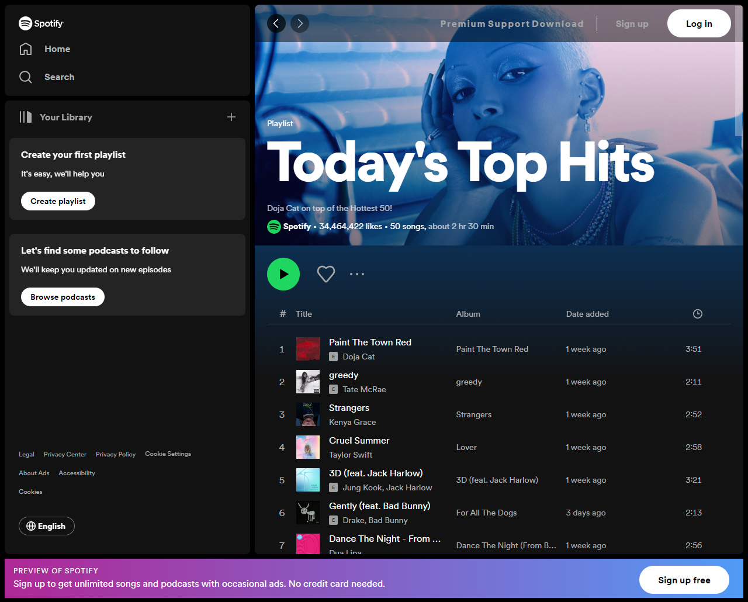Open the About Ads footer link

(x=34, y=473)
